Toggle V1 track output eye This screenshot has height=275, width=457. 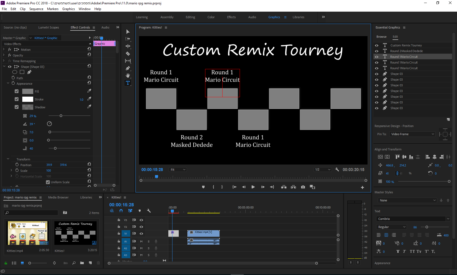141,233
